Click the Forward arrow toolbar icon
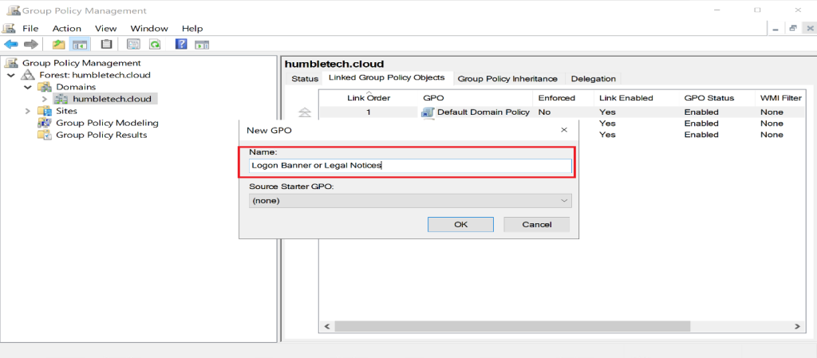817x358 pixels. (x=31, y=45)
